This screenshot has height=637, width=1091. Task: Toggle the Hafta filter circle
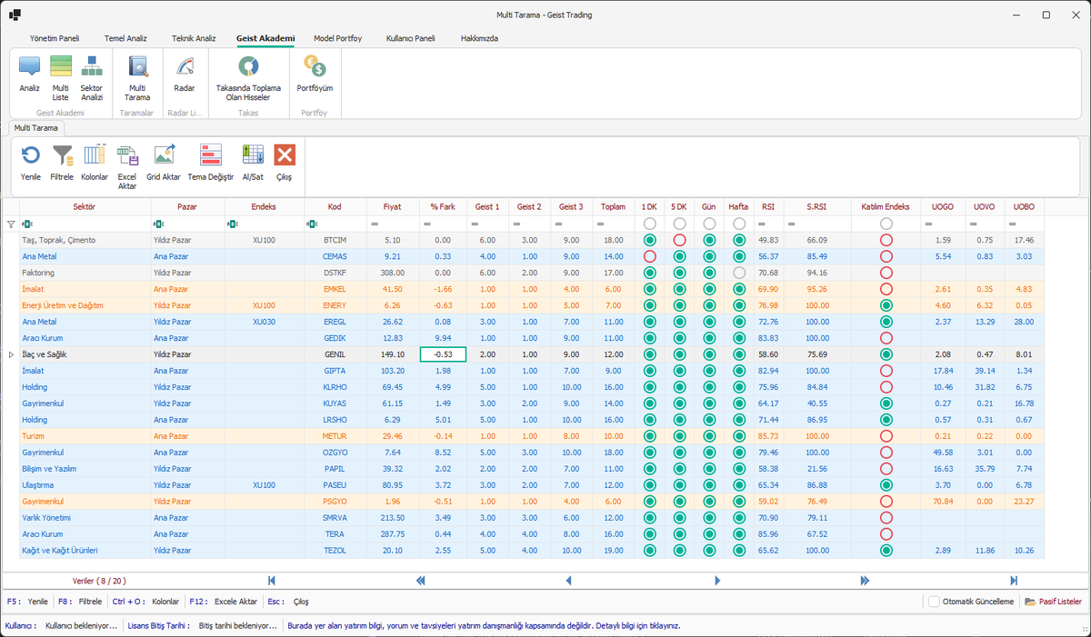pyautogui.click(x=739, y=224)
